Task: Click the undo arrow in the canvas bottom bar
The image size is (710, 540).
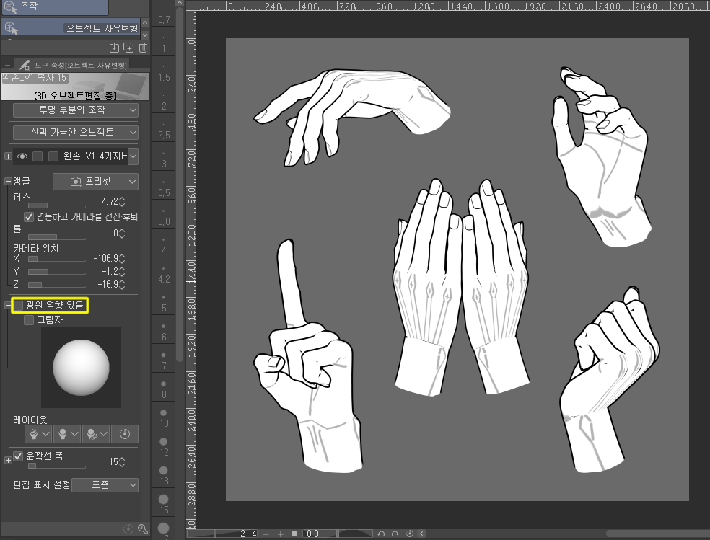Action: coord(382,534)
